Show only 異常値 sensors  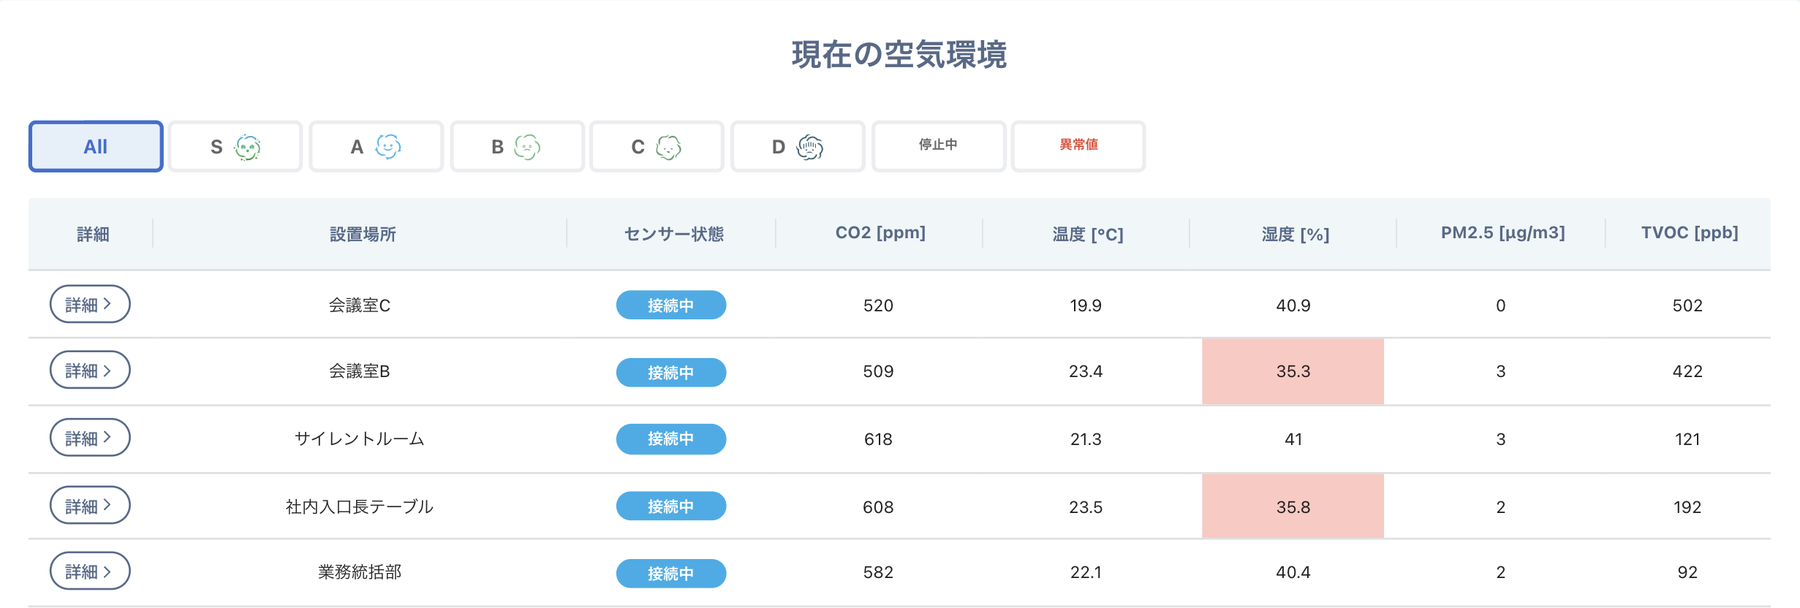pyautogui.click(x=1078, y=145)
